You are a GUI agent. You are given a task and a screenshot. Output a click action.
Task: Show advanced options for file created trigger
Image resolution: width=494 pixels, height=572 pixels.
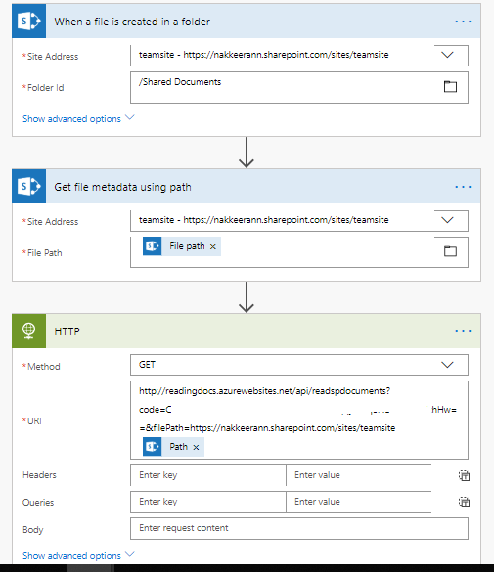tap(78, 118)
